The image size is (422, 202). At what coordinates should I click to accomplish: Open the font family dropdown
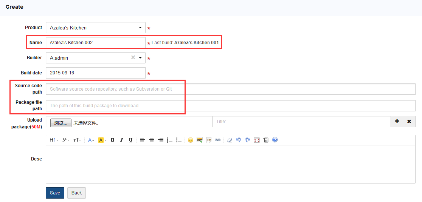[66, 140]
